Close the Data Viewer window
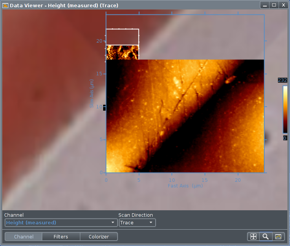 [x=284, y=5]
